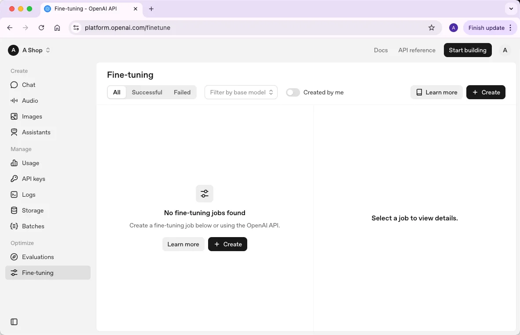Click the Start building button

(467, 50)
